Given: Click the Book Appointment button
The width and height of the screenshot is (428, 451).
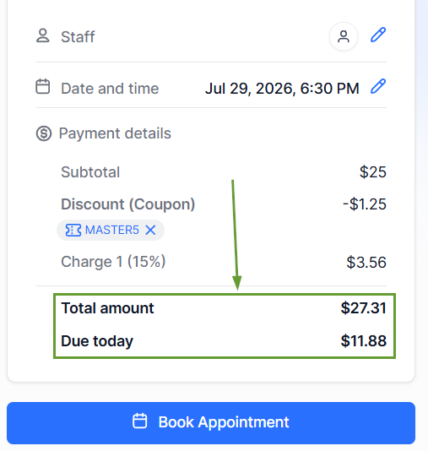Looking at the screenshot, I should [211, 423].
